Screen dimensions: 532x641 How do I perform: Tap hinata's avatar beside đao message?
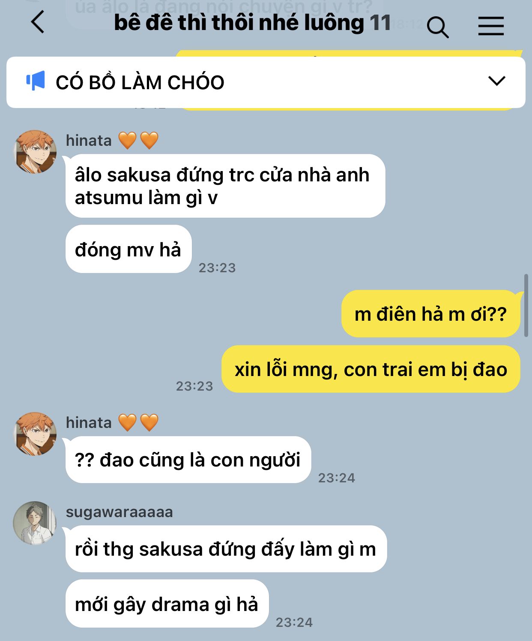pyautogui.click(x=35, y=434)
